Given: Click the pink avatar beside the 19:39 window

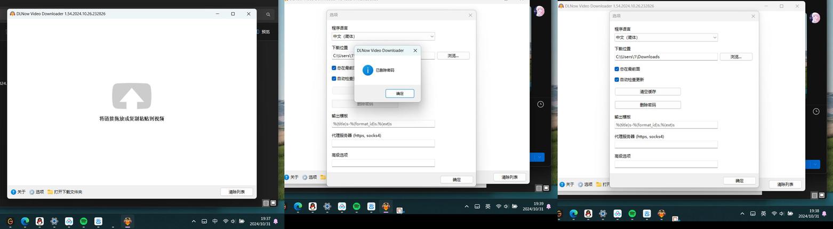Looking at the screenshot, I should tap(539, 11).
